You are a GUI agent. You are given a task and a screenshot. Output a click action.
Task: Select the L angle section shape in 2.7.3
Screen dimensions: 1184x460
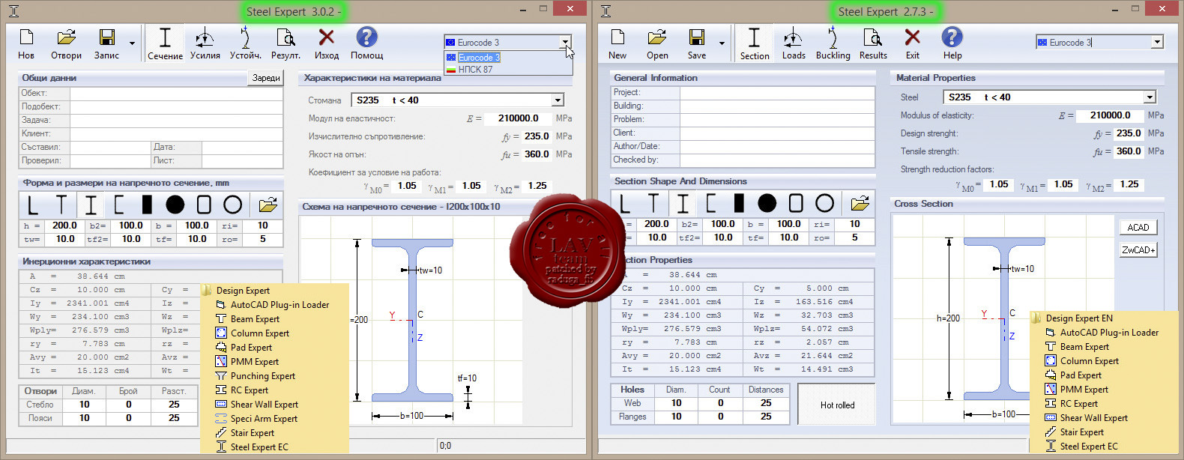pos(625,204)
